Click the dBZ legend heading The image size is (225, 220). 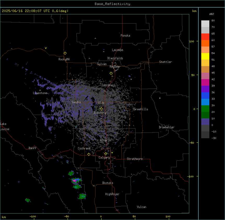[211, 14]
